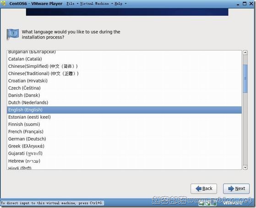Select French (Français) language
The height and width of the screenshot is (208, 256).
[124, 131]
